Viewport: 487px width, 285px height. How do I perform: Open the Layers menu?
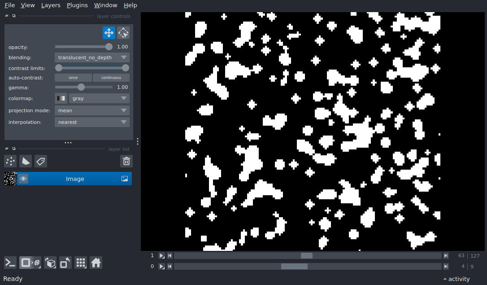[51, 5]
